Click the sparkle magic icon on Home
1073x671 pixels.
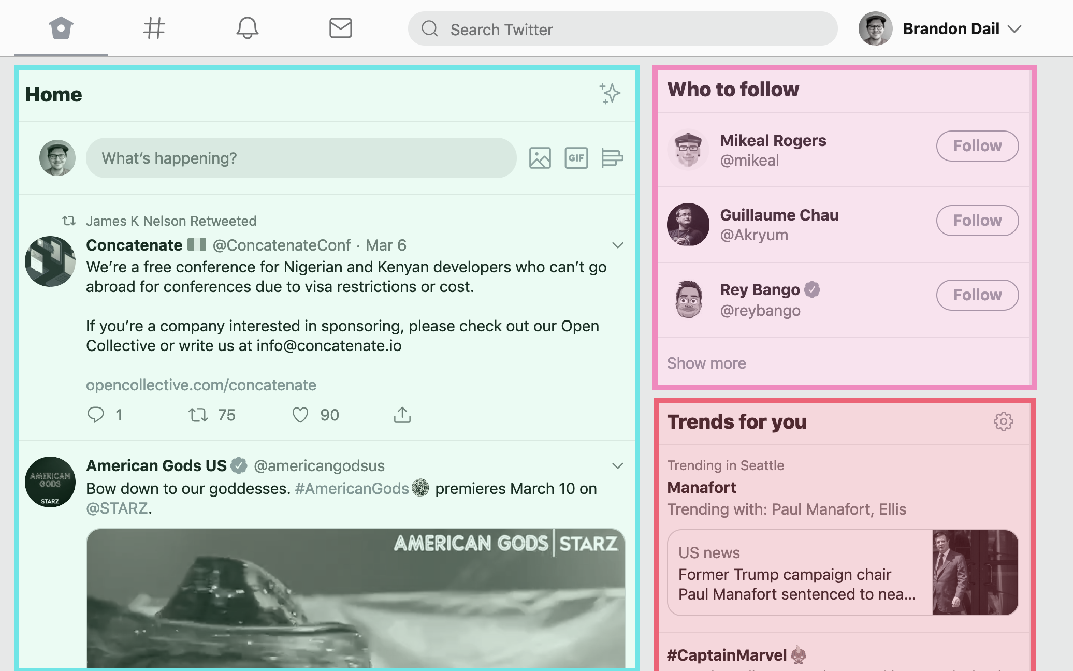pos(610,94)
